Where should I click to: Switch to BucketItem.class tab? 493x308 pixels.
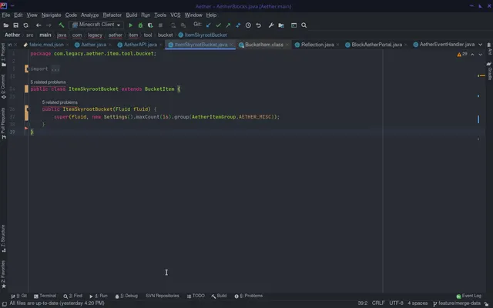(263, 45)
